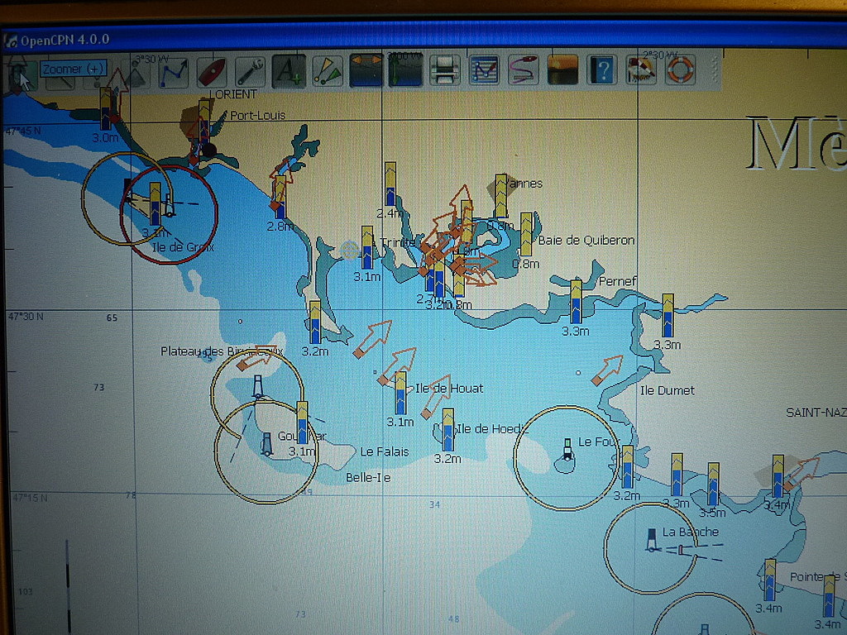Click the tide station marked 3.0m
The width and height of the screenshot is (847, 635).
[x=106, y=110]
